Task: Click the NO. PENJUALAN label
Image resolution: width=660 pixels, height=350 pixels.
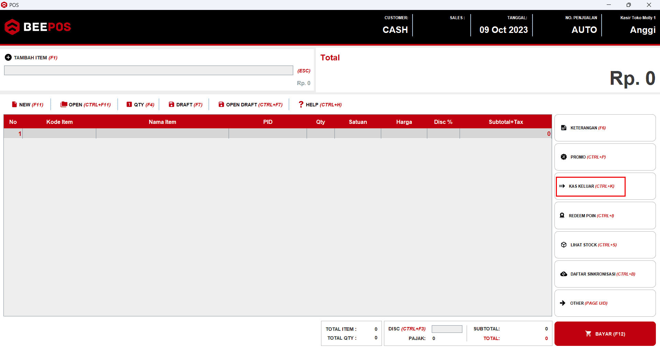Action: click(581, 18)
